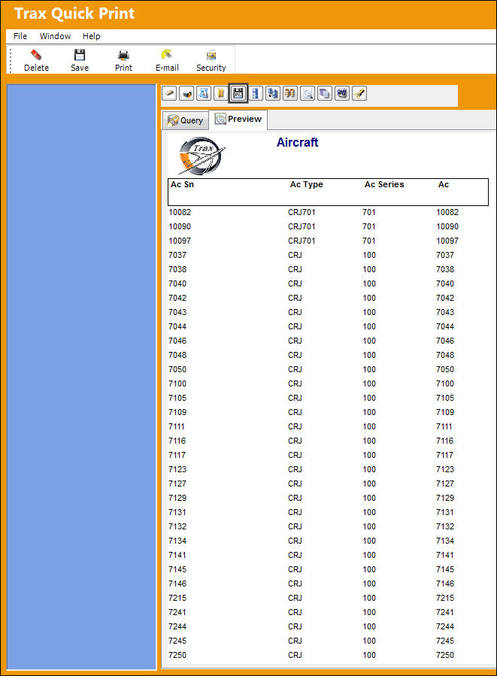Click the double database cylinders icon
497x676 pixels.
coord(273,93)
